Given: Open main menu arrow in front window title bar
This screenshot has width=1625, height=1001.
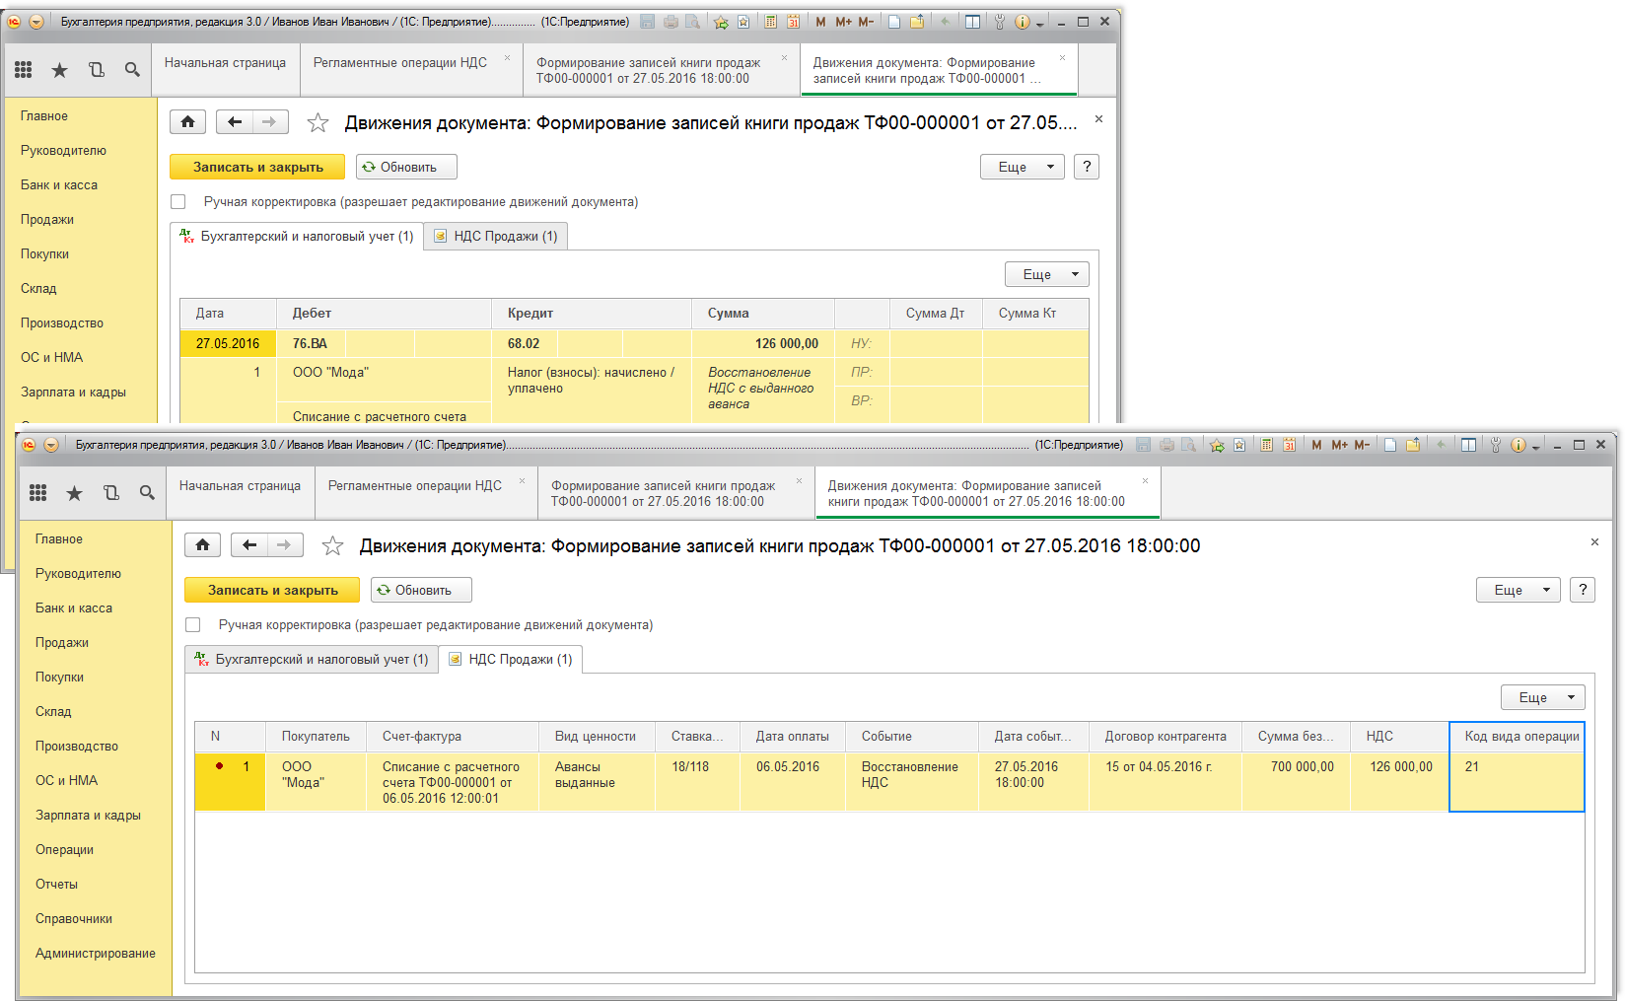Looking at the screenshot, I should 51,445.
